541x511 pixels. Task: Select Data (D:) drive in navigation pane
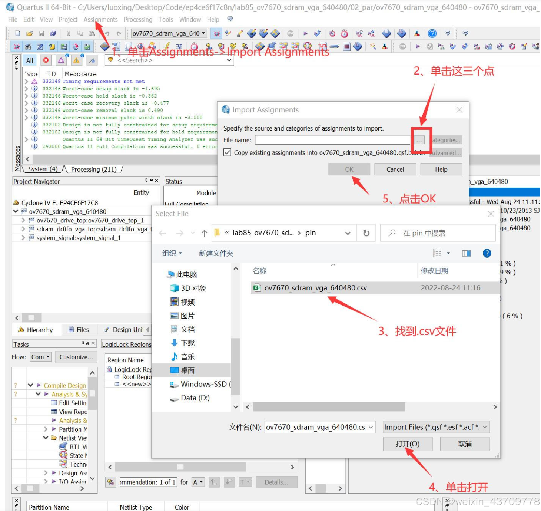[190, 398]
